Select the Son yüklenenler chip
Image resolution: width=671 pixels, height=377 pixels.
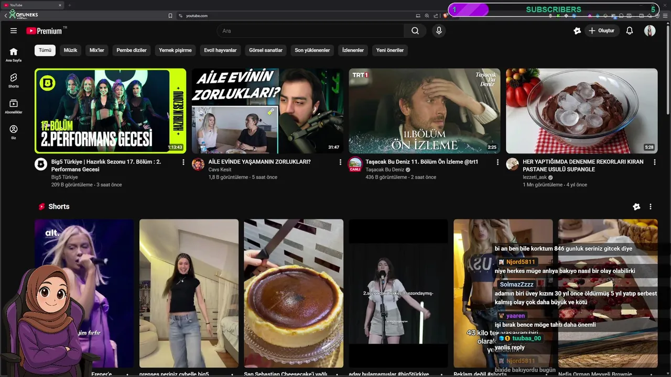pos(312,50)
